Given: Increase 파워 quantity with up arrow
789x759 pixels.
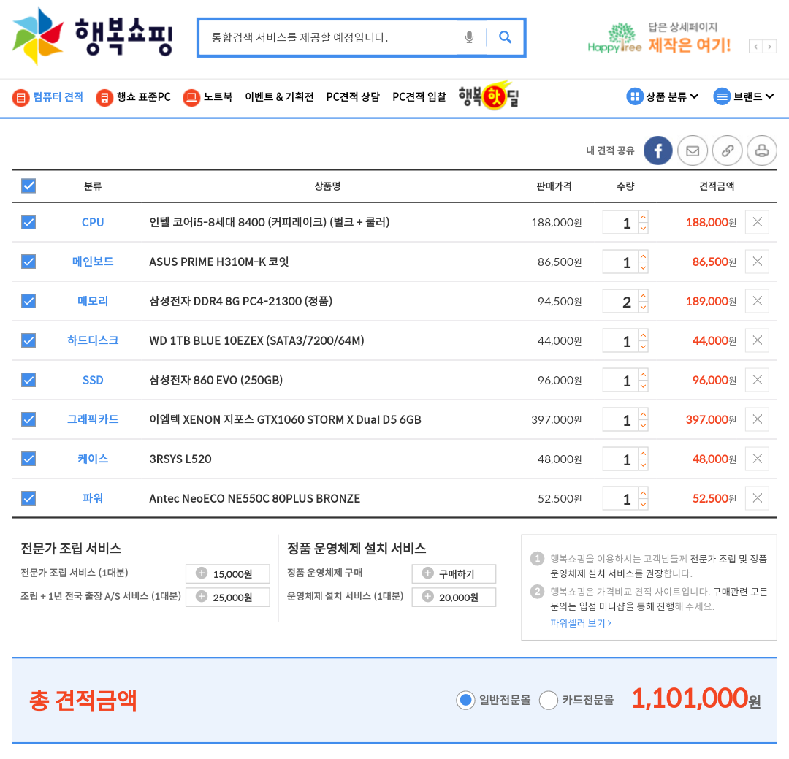Looking at the screenshot, I should pos(643,493).
